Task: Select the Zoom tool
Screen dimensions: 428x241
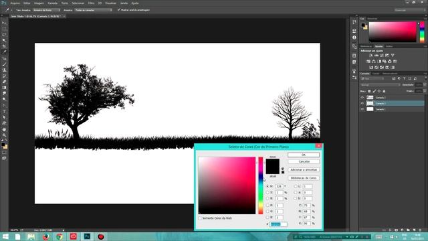Action: (x=4, y=135)
